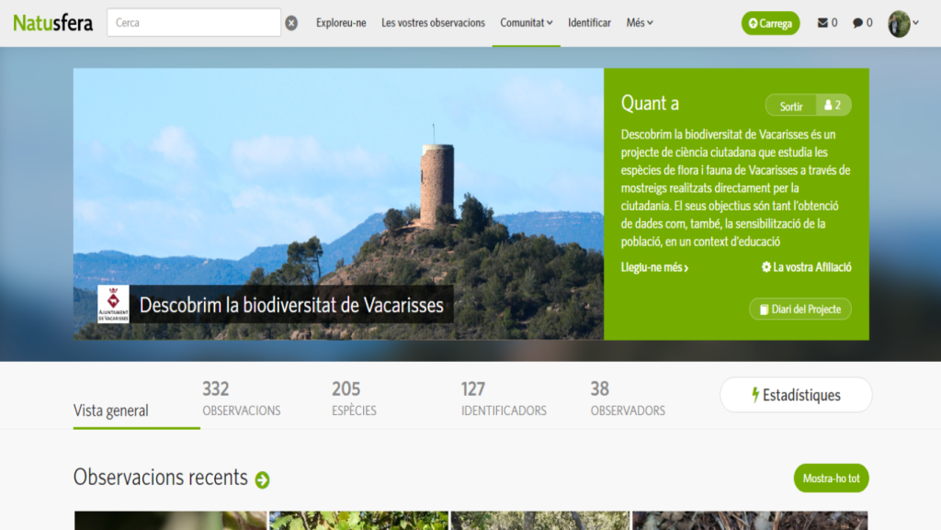Viewport: 941px width, 530px height.
Task: Click the Observacions recents heading
Action: pos(160,478)
